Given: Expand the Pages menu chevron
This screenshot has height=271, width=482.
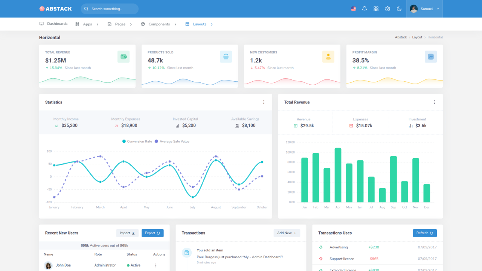Looking at the screenshot, I should coord(131,24).
